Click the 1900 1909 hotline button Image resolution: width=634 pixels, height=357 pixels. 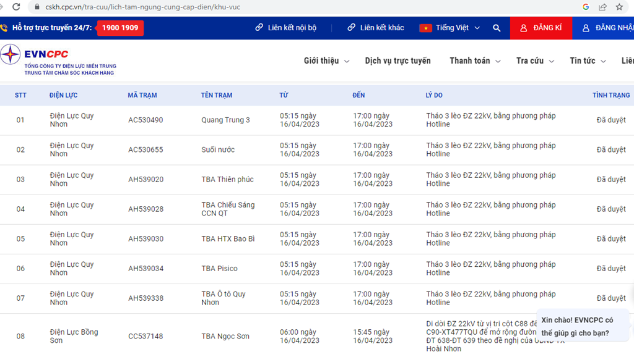coord(120,28)
